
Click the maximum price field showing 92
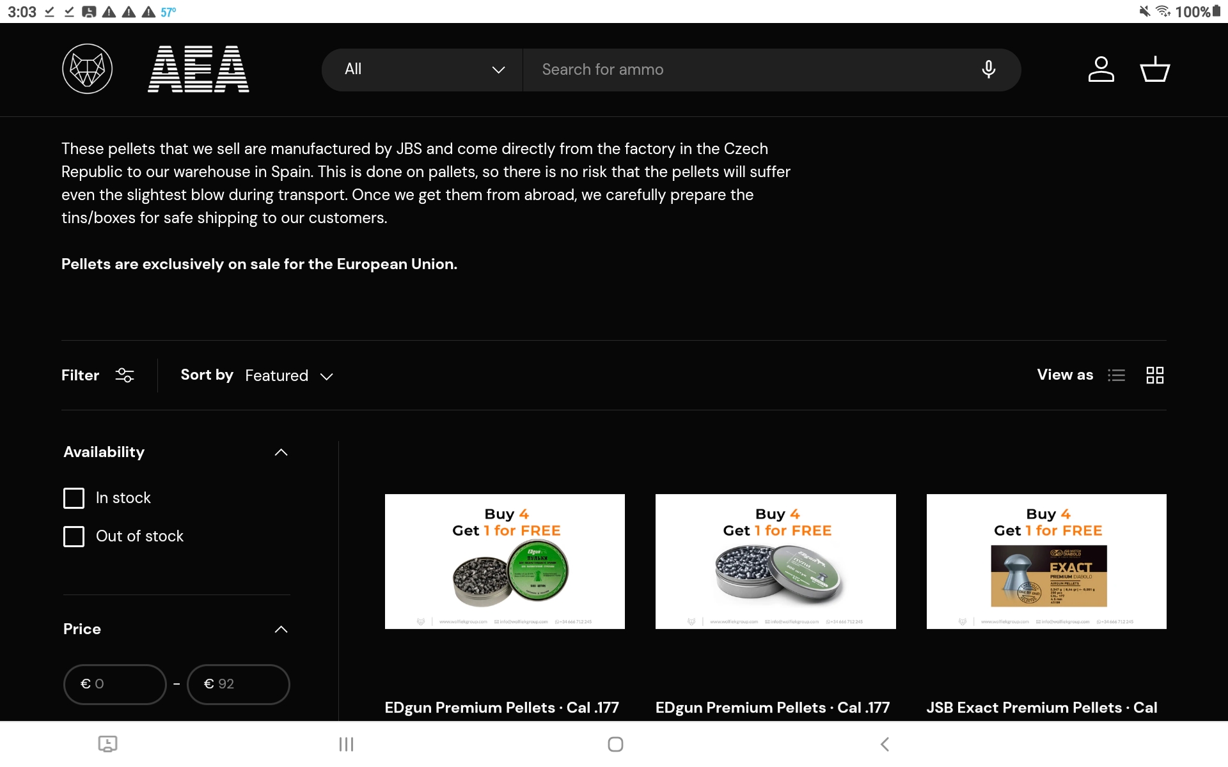click(239, 684)
